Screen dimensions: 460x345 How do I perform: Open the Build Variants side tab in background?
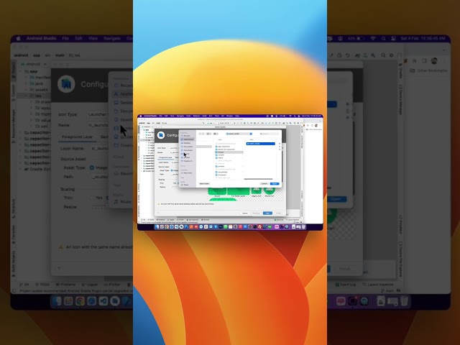(13, 264)
